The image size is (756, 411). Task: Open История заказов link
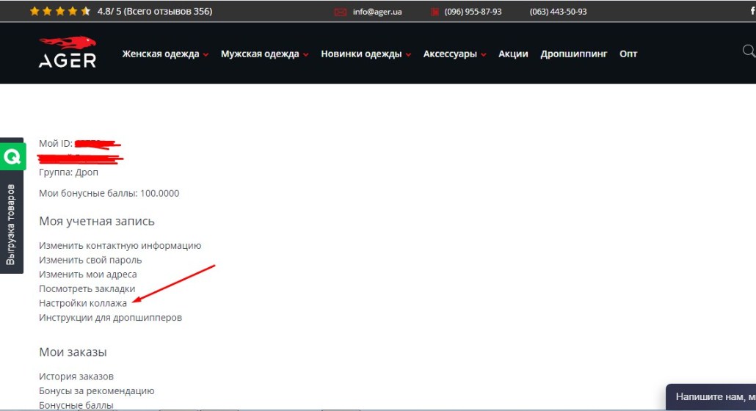(x=76, y=377)
